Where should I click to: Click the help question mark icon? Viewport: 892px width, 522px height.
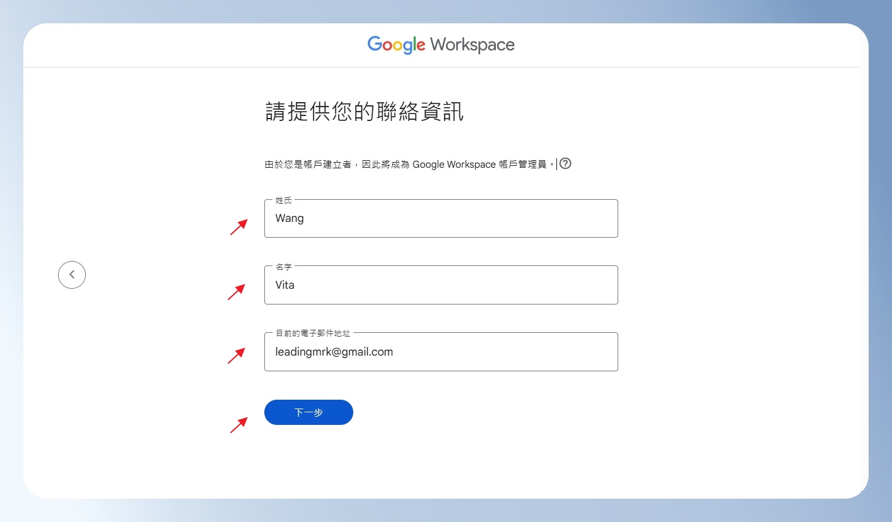(565, 164)
